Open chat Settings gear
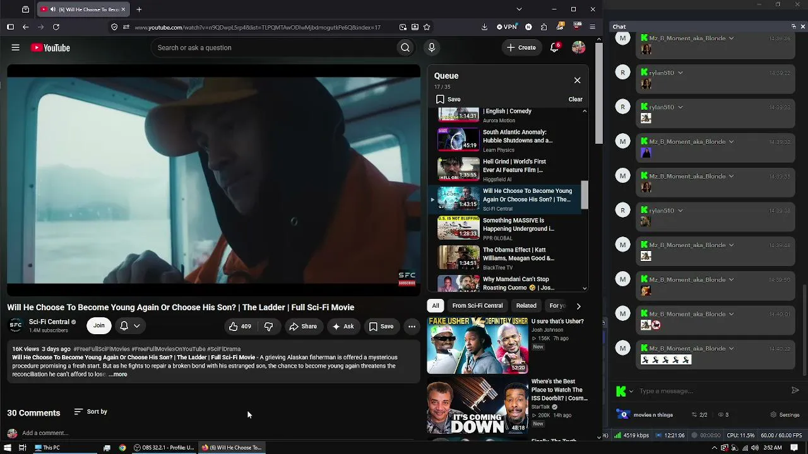808x454 pixels. coord(785,415)
